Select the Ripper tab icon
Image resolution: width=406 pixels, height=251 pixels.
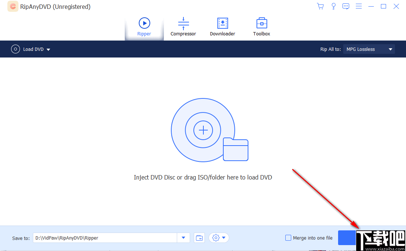pos(144,22)
